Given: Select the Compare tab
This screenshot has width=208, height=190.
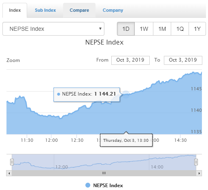Looking at the screenshot, I should [79, 10].
